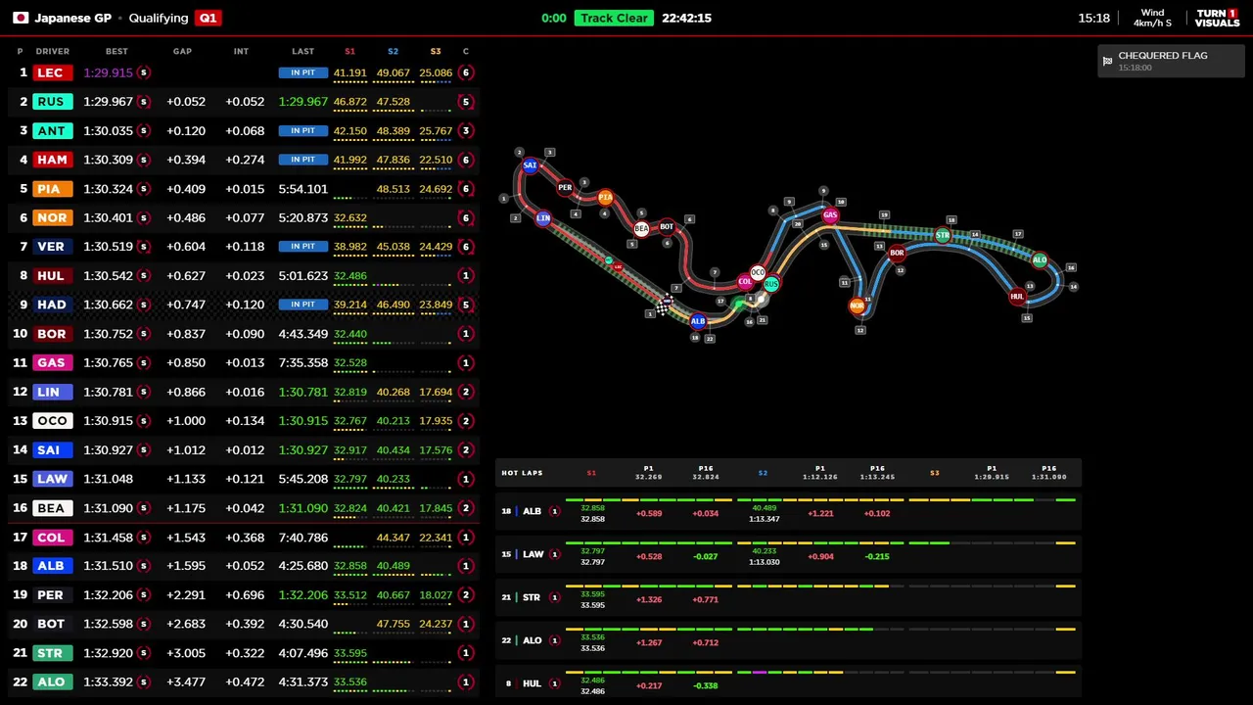Select the ALB marker on the track map
The image size is (1253, 705).
point(698,321)
